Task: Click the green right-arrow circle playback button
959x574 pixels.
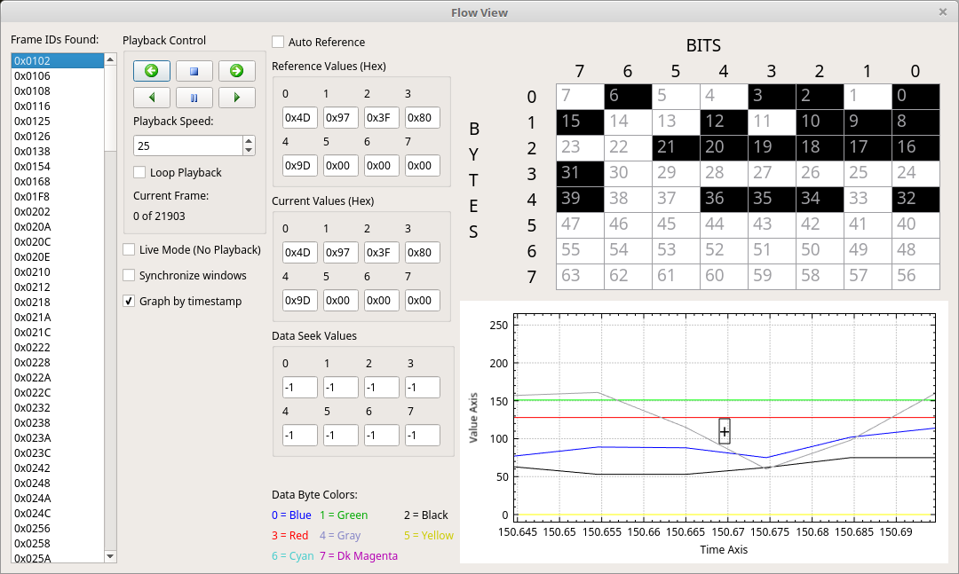Action: (237, 71)
